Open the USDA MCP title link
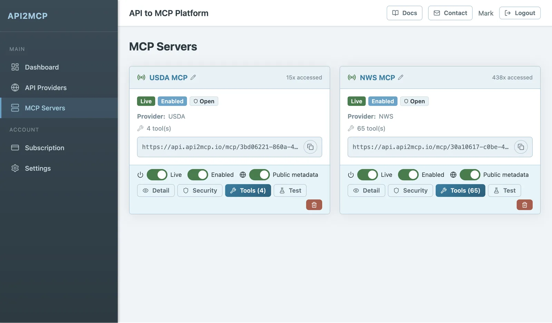 [x=168, y=78]
